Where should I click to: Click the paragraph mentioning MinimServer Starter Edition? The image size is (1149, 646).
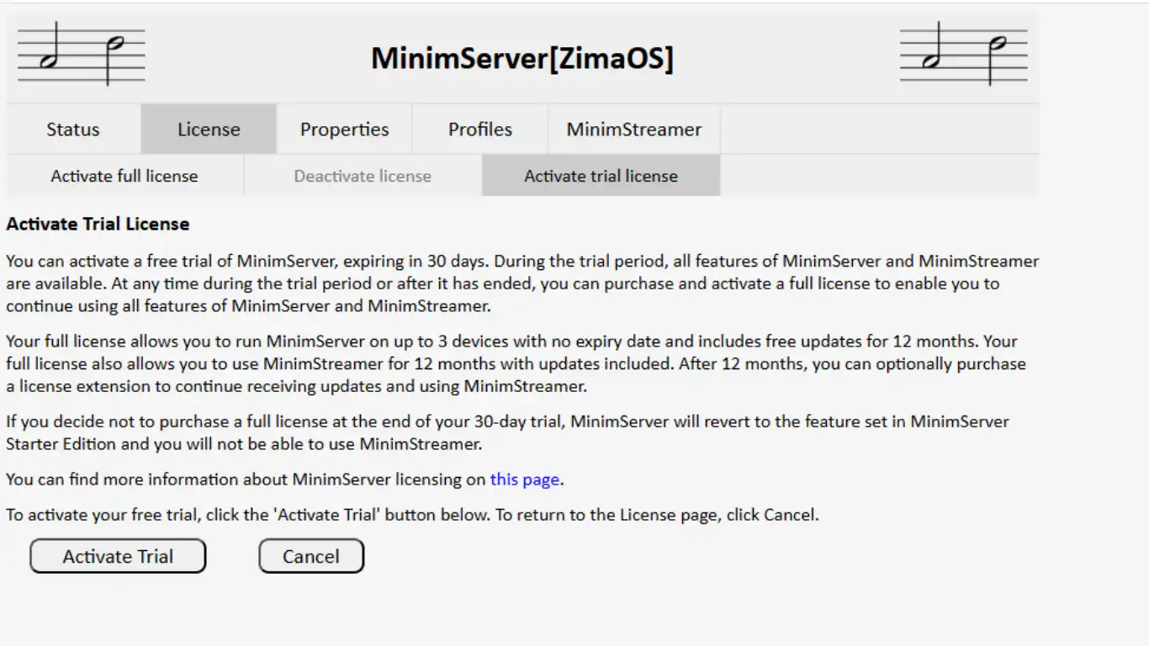506,432
